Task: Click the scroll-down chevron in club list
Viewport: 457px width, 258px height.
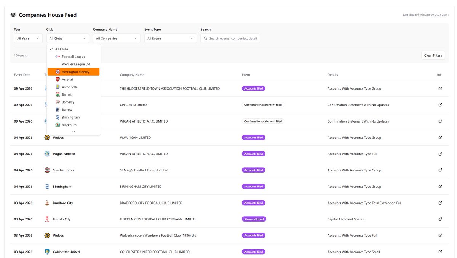Action: [74, 132]
